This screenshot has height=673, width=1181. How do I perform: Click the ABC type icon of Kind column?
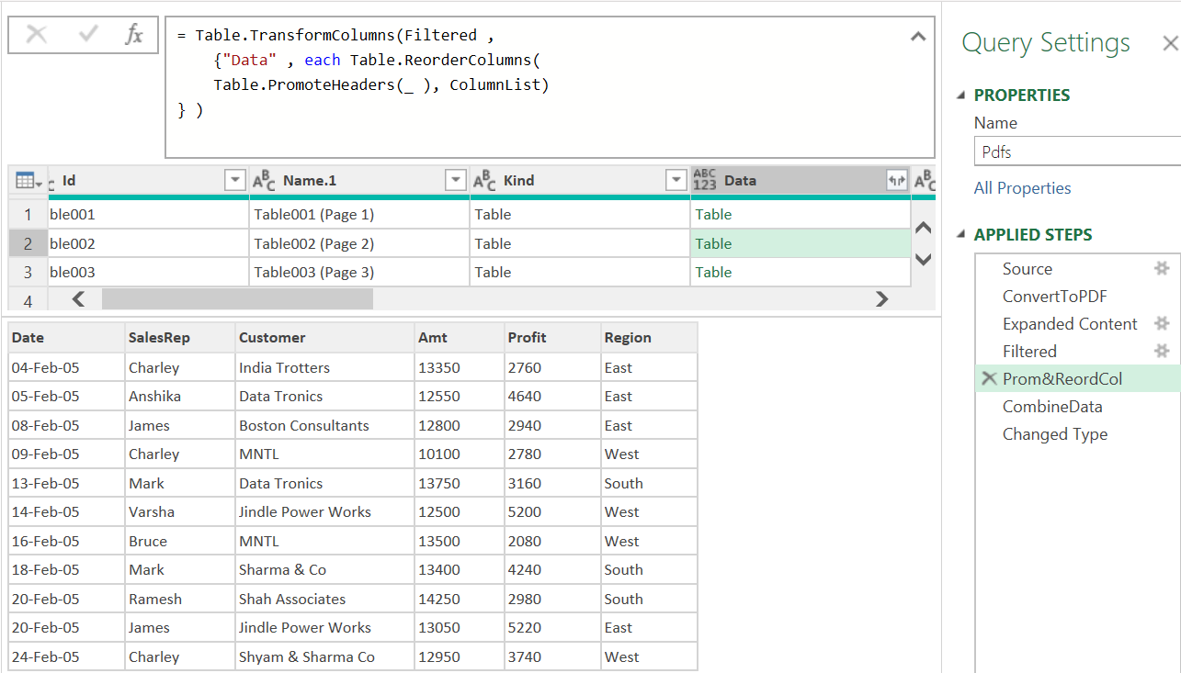click(484, 181)
